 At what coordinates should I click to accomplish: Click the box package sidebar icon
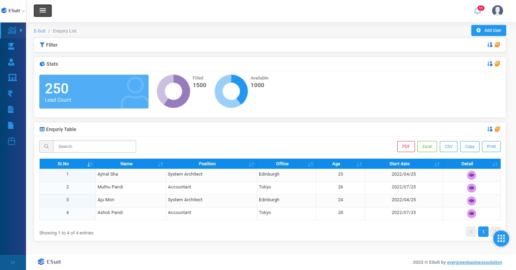click(x=11, y=141)
